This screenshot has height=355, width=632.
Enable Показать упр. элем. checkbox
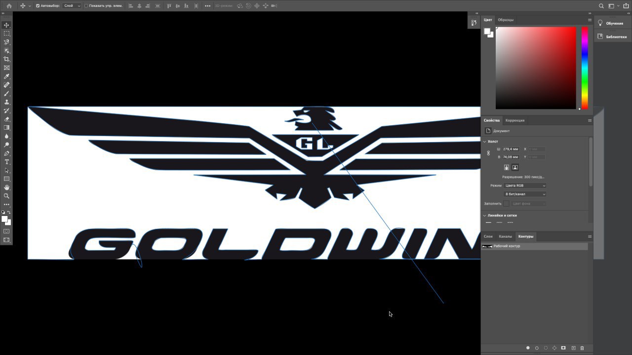[x=86, y=6]
